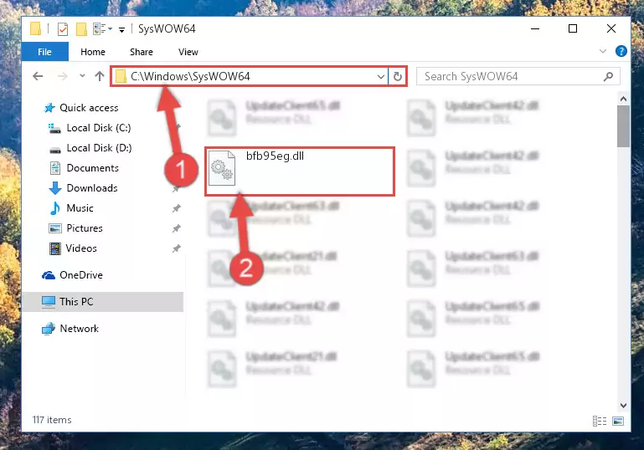Click the search magnifier icon

[608, 76]
